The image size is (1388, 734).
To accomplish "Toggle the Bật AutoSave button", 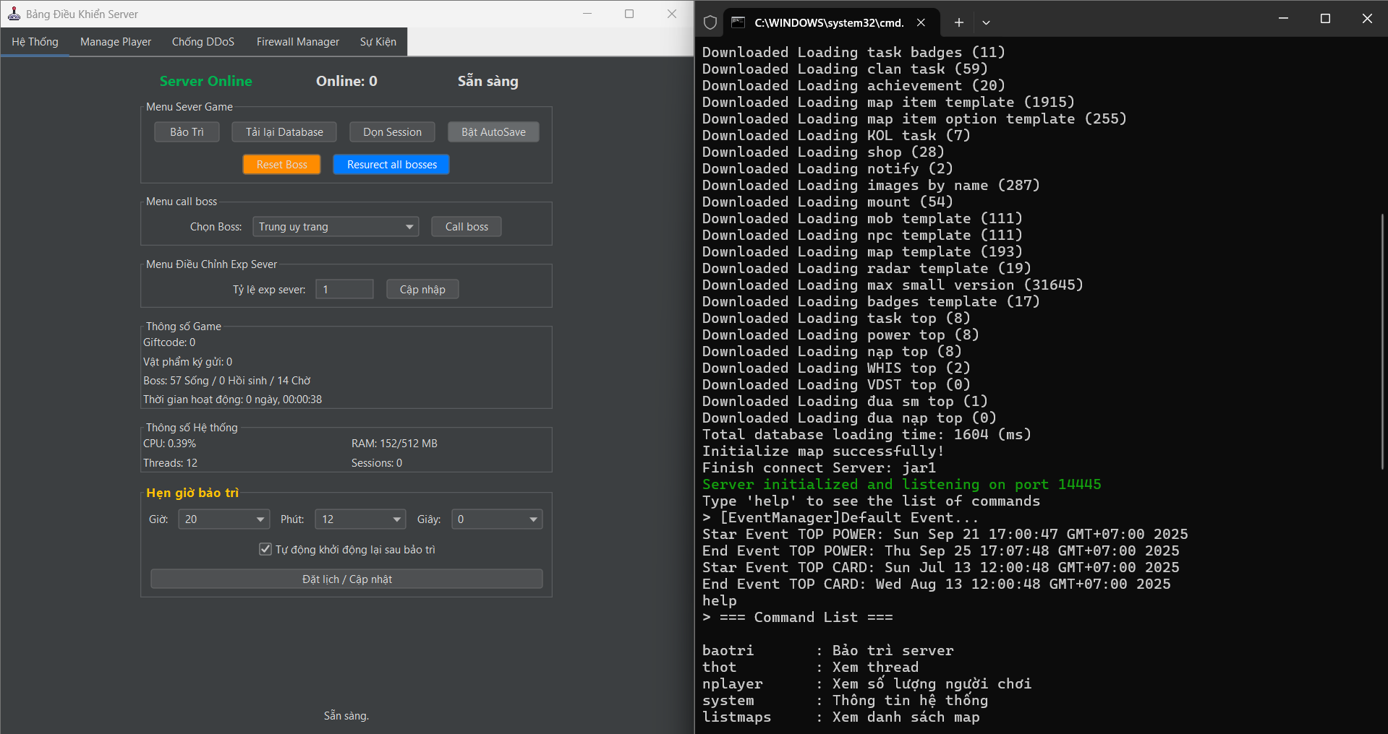I will click(493, 132).
